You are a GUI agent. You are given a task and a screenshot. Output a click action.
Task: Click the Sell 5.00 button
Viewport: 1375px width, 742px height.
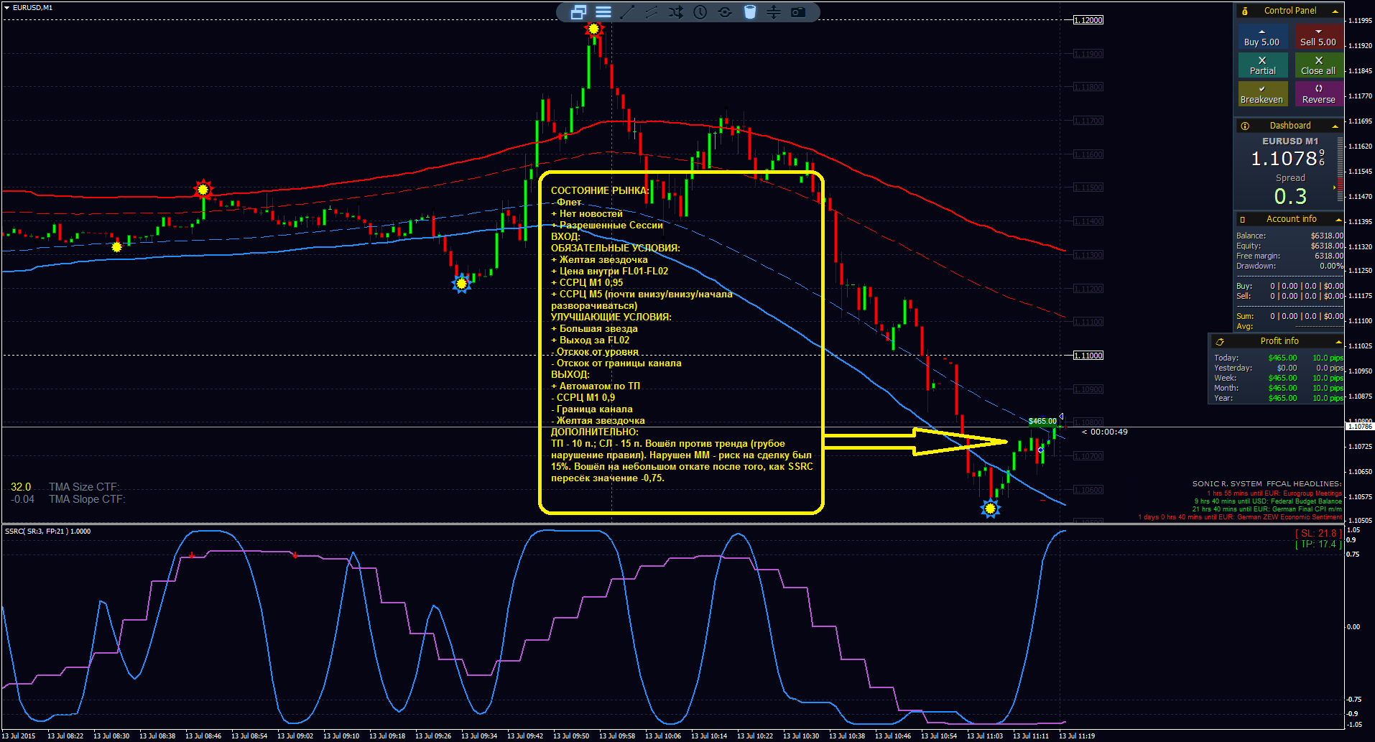pos(1318,37)
